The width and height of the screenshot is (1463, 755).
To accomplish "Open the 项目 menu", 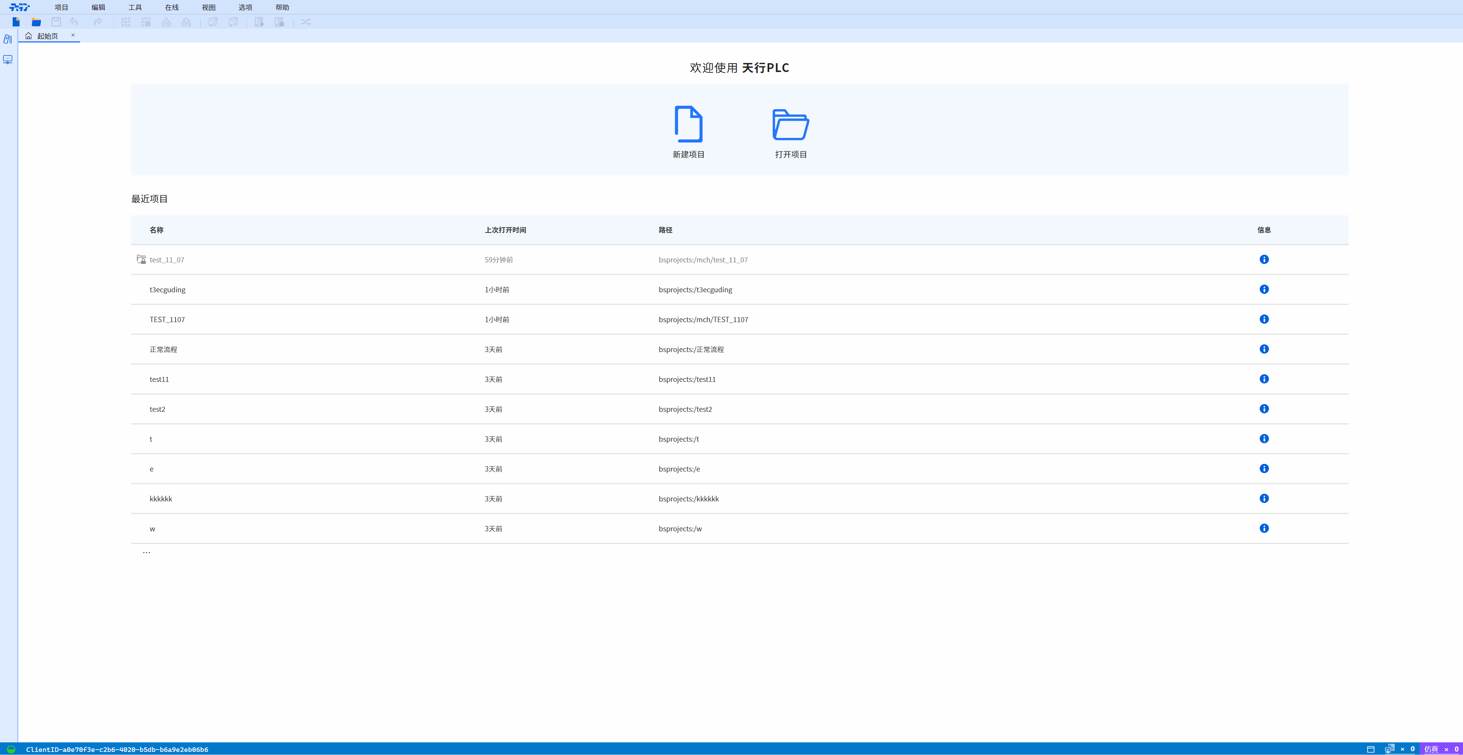I will click(x=61, y=7).
